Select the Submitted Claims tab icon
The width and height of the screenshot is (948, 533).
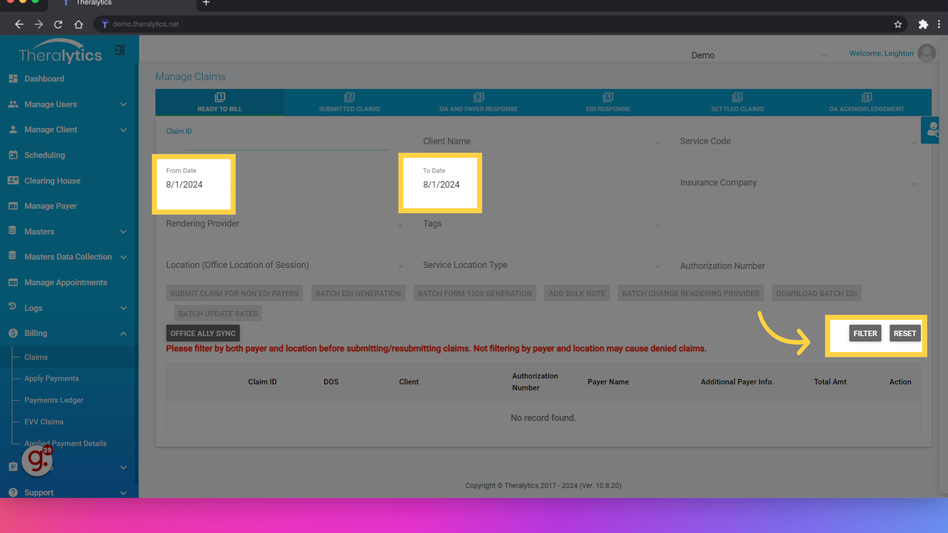349,96
